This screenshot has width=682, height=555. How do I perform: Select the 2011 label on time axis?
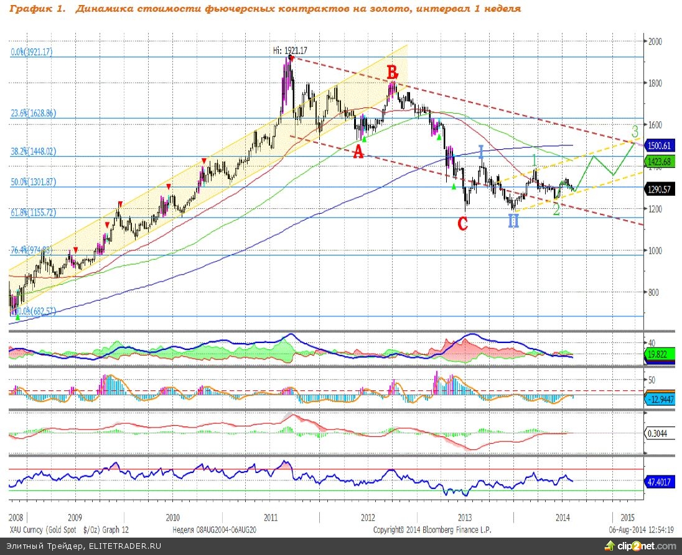tap(271, 517)
